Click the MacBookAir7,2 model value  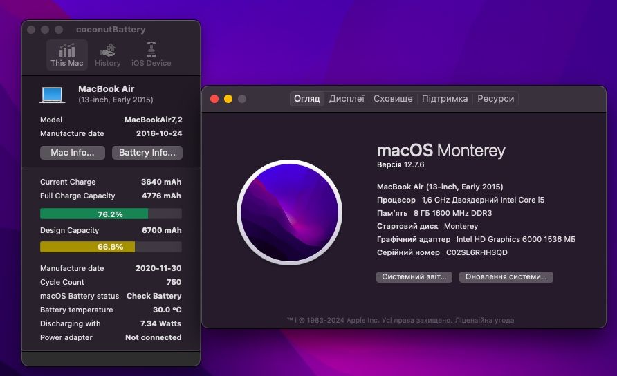154,120
